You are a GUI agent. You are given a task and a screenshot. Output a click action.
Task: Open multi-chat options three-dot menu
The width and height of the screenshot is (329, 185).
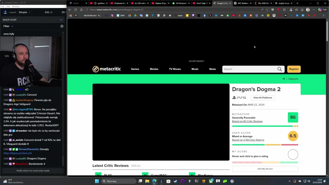pyautogui.click(x=61, y=20)
